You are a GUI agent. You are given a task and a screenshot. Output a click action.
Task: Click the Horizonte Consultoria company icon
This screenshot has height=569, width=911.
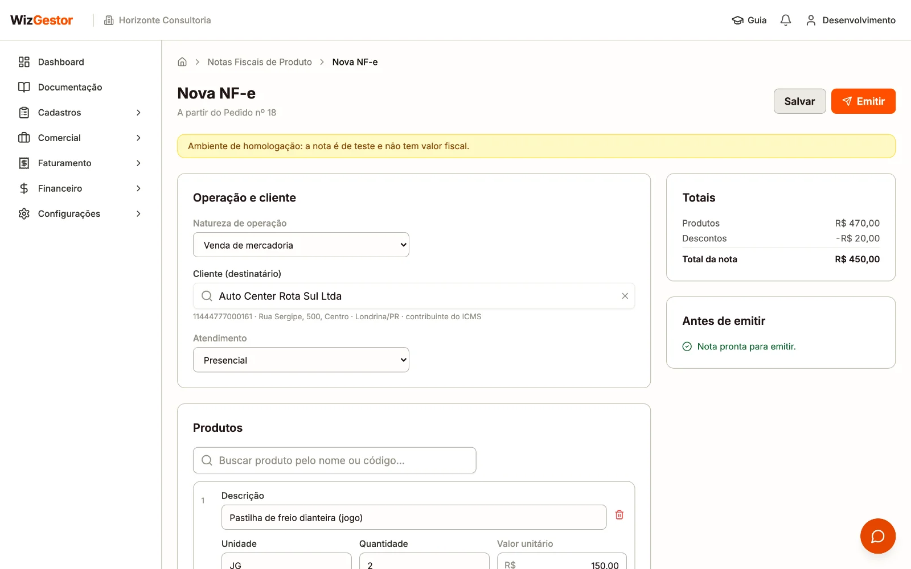[109, 20]
